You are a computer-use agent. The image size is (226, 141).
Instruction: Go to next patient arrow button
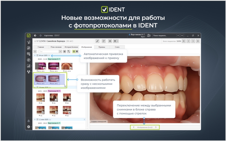tap(193, 41)
